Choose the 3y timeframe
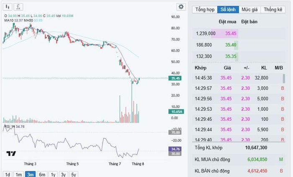293x177 pixels. pos(64,175)
